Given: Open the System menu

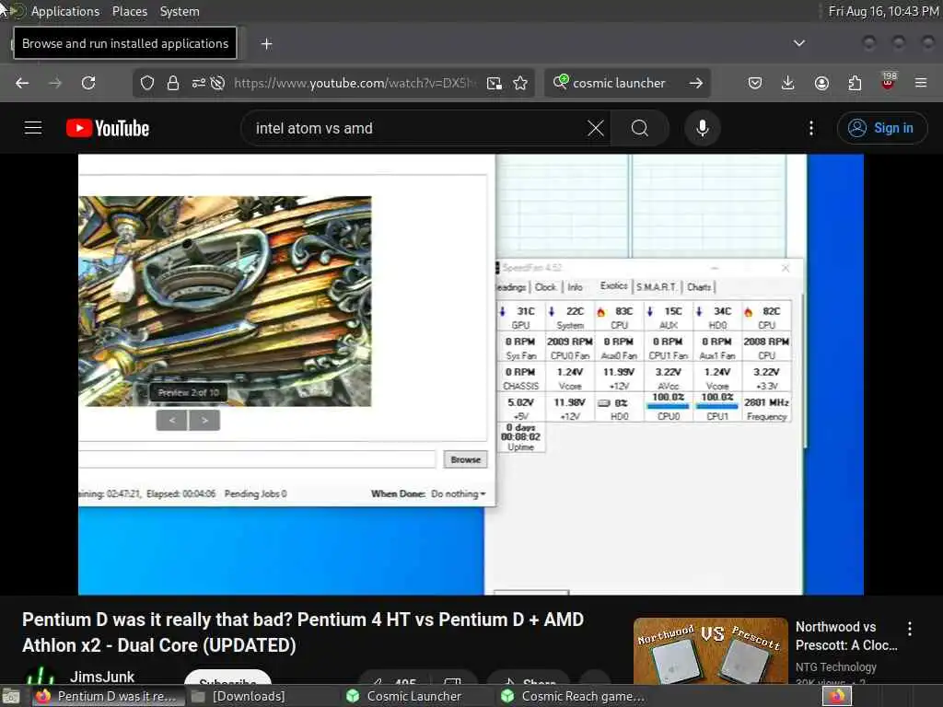Looking at the screenshot, I should pyautogui.click(x=180, y=11).
